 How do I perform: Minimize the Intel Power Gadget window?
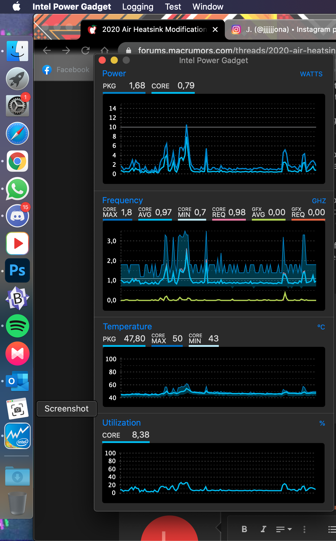[114, 60]
